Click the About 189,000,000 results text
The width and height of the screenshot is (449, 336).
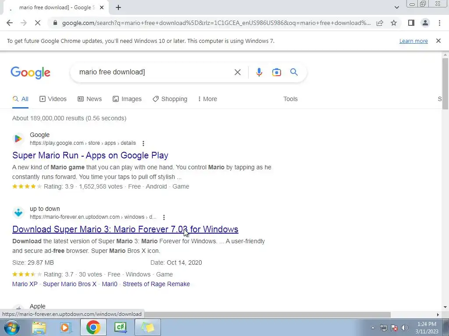point(69,118)
